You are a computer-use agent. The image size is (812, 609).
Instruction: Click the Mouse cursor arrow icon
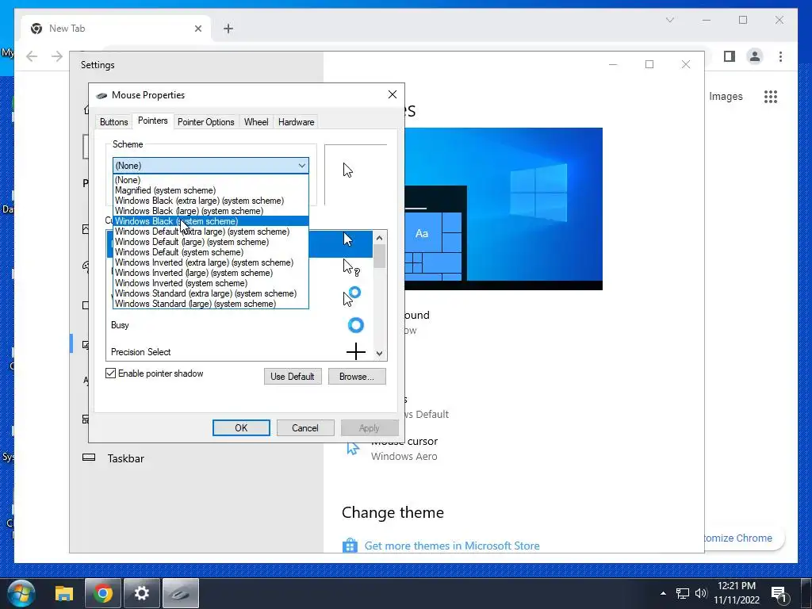(353, 449)
